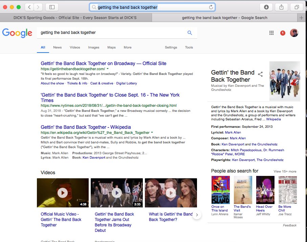Open Gettin' the Band Back Together Jams Out title
The height and width of the screenshot is (242, 307).
[x=114, y=222]
